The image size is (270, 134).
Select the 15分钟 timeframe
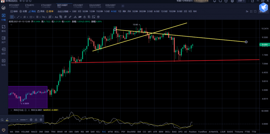tap(100, 11)
